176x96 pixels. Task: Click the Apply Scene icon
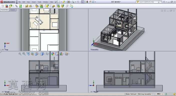coord(61,54)
